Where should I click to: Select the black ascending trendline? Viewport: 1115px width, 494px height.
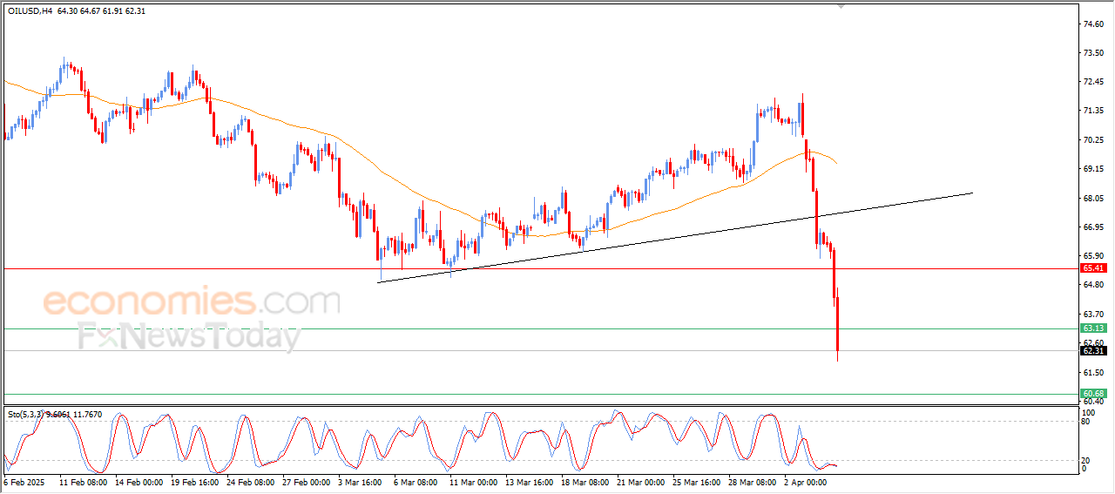click(675, 237)
